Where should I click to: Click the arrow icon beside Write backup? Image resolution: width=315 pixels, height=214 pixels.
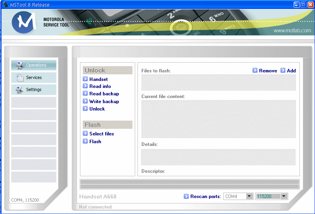point(85,101)
